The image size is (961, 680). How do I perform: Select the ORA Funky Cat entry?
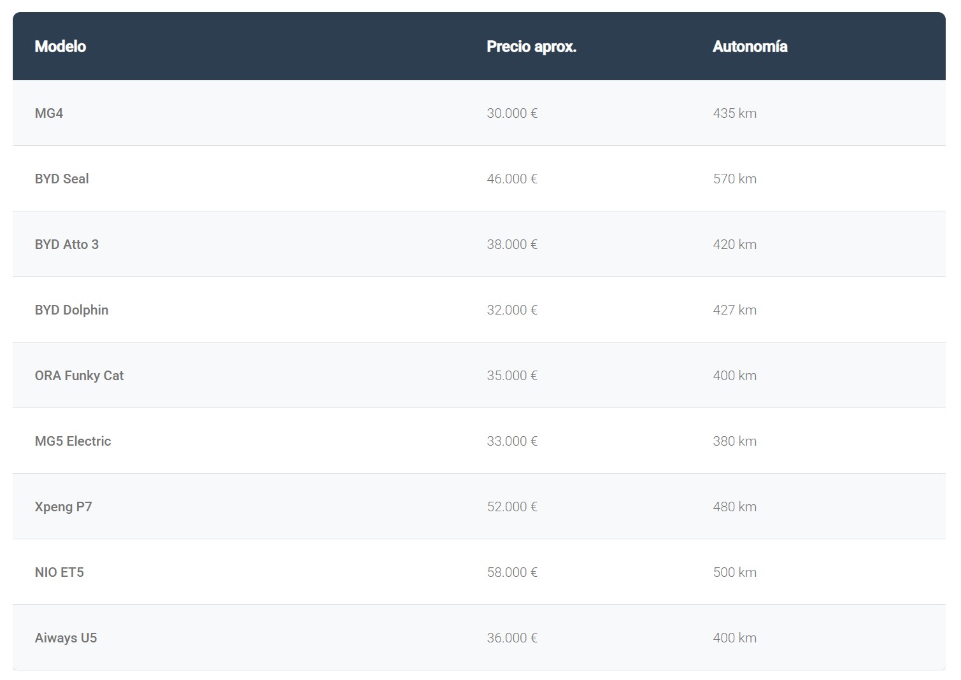tap(79, 376)
